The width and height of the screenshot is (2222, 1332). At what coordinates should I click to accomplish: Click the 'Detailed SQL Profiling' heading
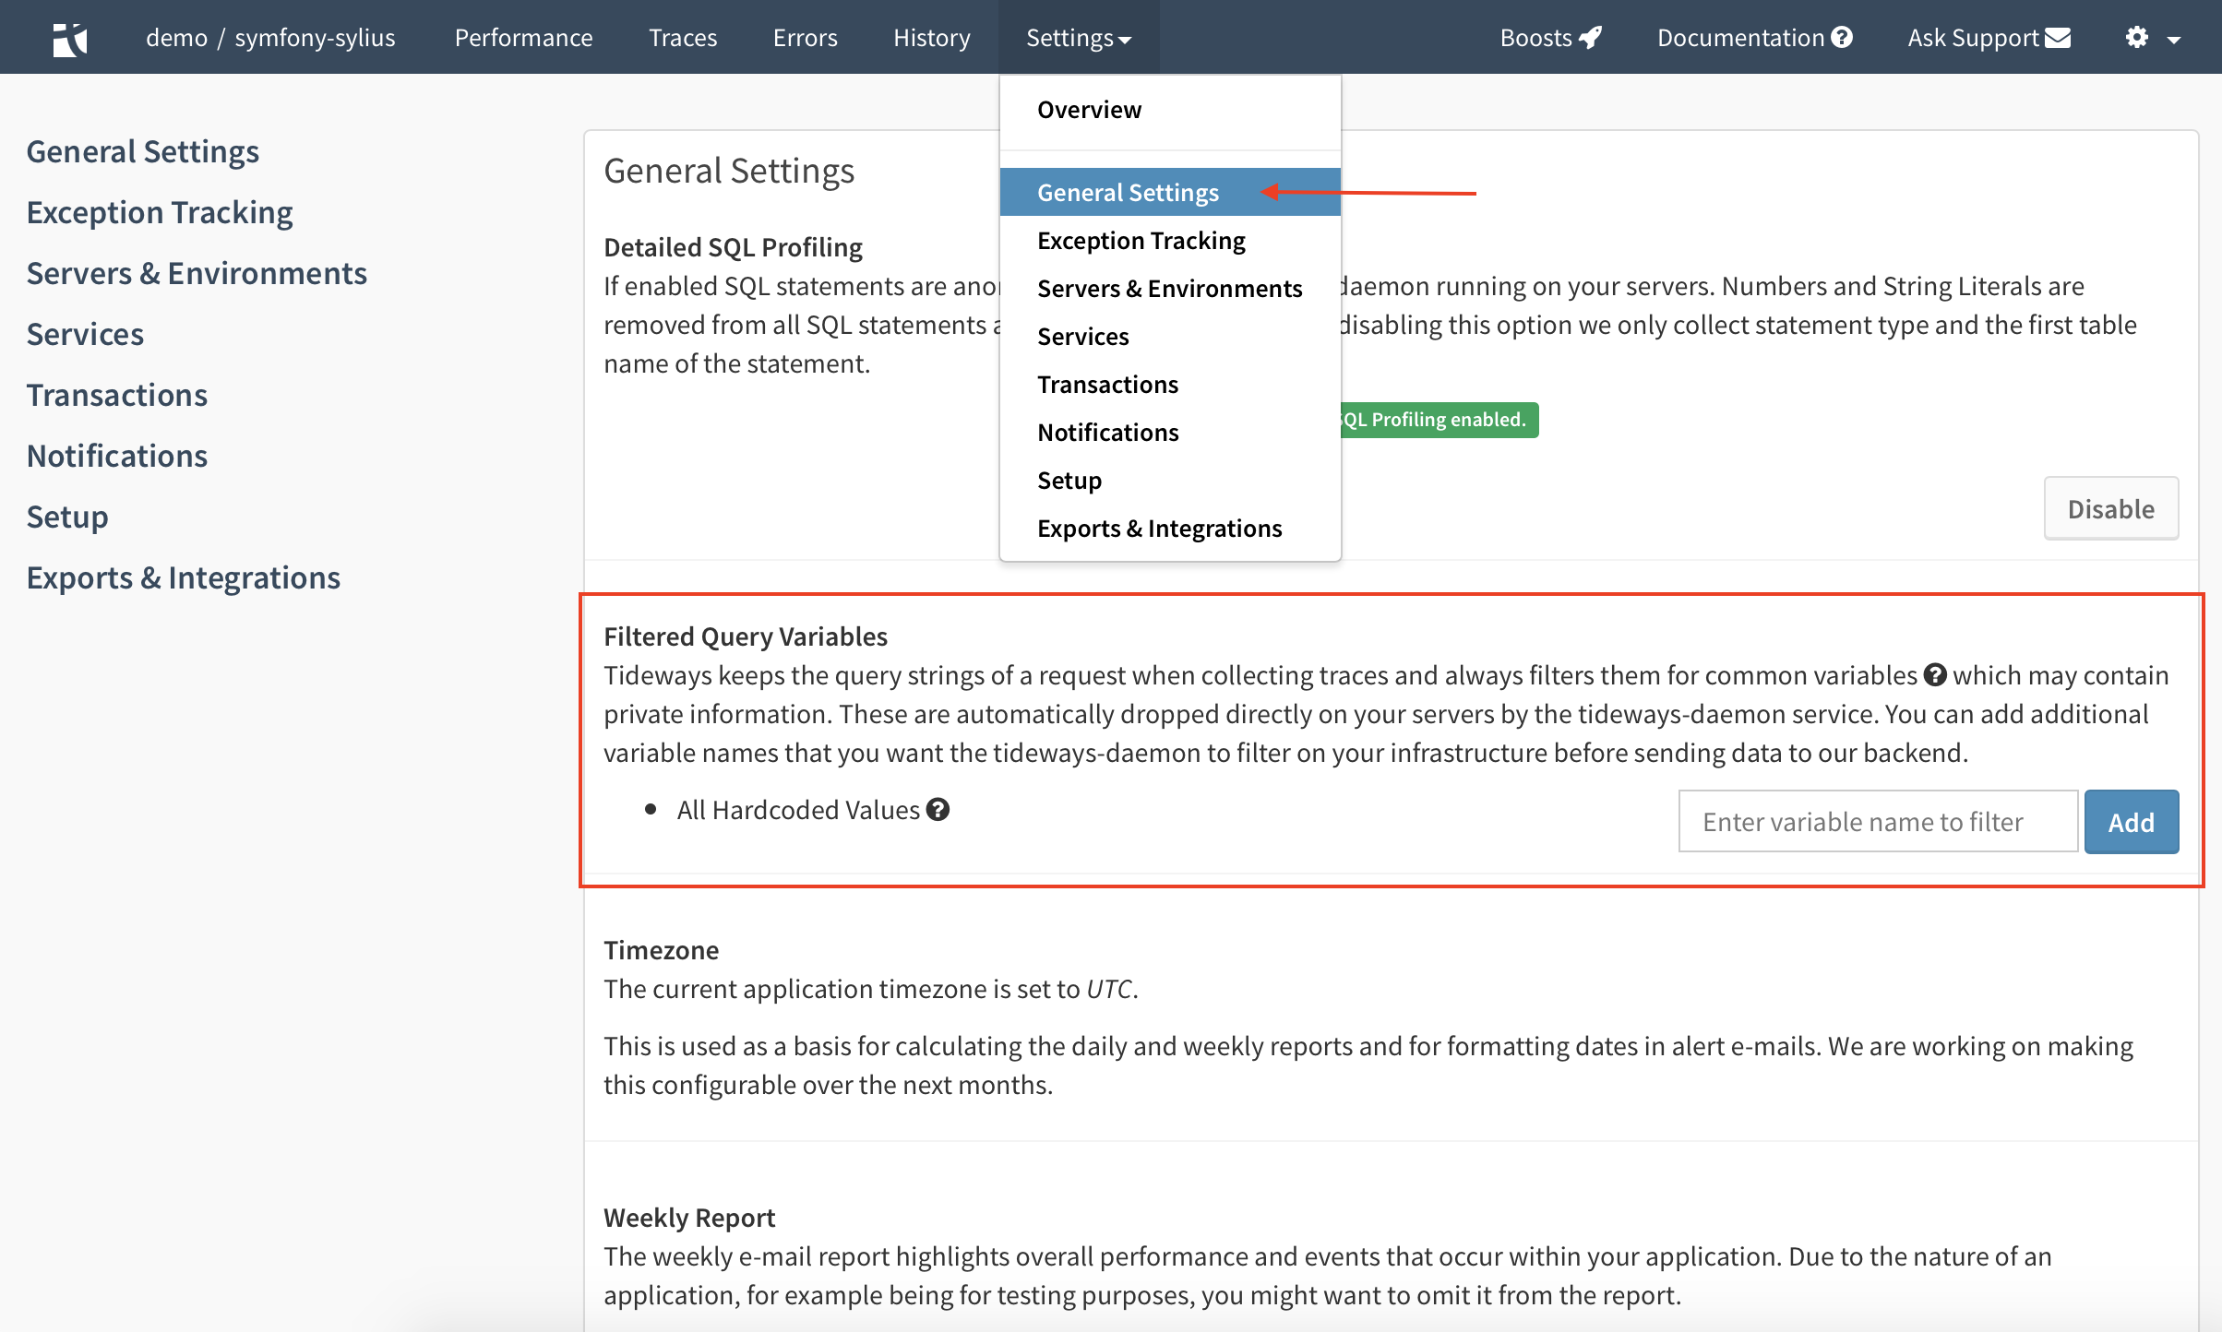(733, 246)
